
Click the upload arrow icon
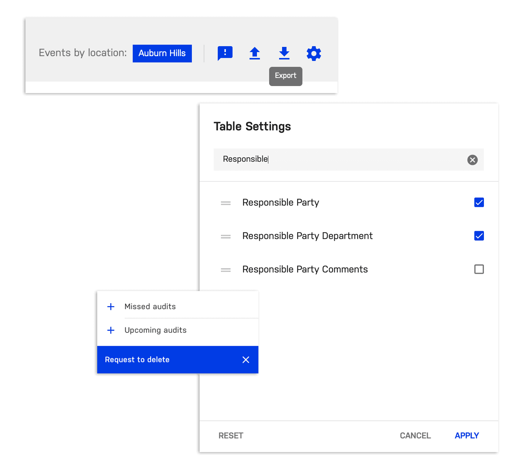[x=254, y=53]
